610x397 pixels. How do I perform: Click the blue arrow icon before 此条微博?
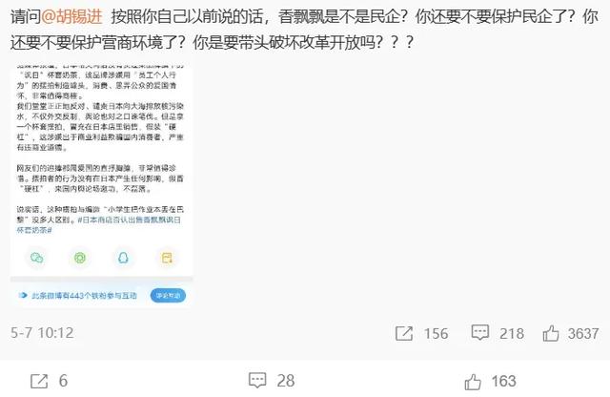23,295
